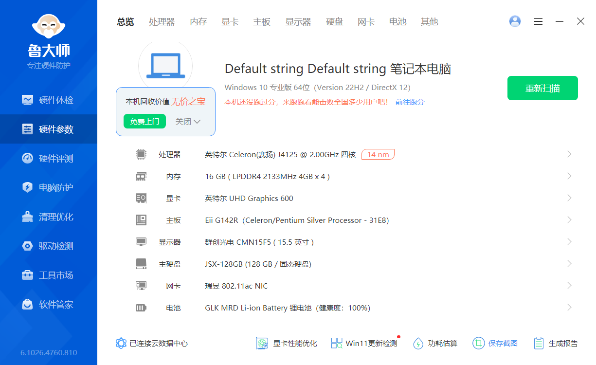Switch to the 电池 tab

click(x=398, y=21)
